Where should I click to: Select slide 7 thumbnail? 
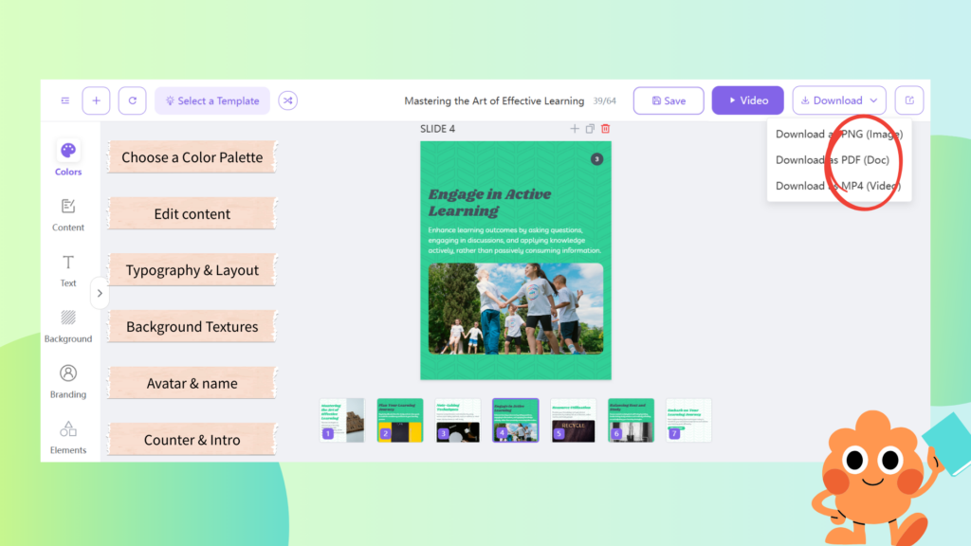688,420
